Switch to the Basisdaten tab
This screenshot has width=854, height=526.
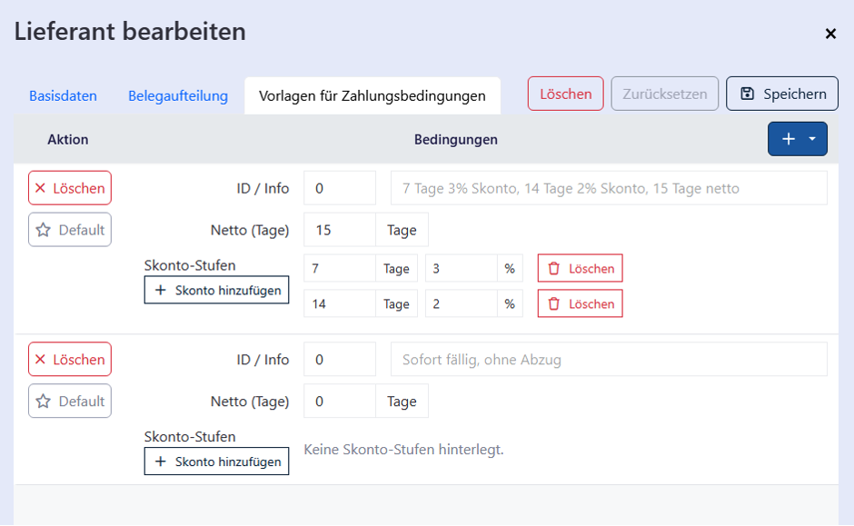point(63,95)
